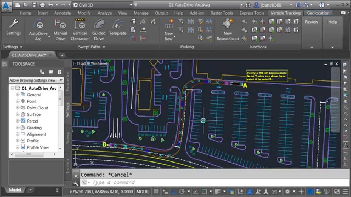The width and height of the screenshot is (351, 197).
Task: Start the AutoDrive Arc tool
Action: (x=38, y=30)
